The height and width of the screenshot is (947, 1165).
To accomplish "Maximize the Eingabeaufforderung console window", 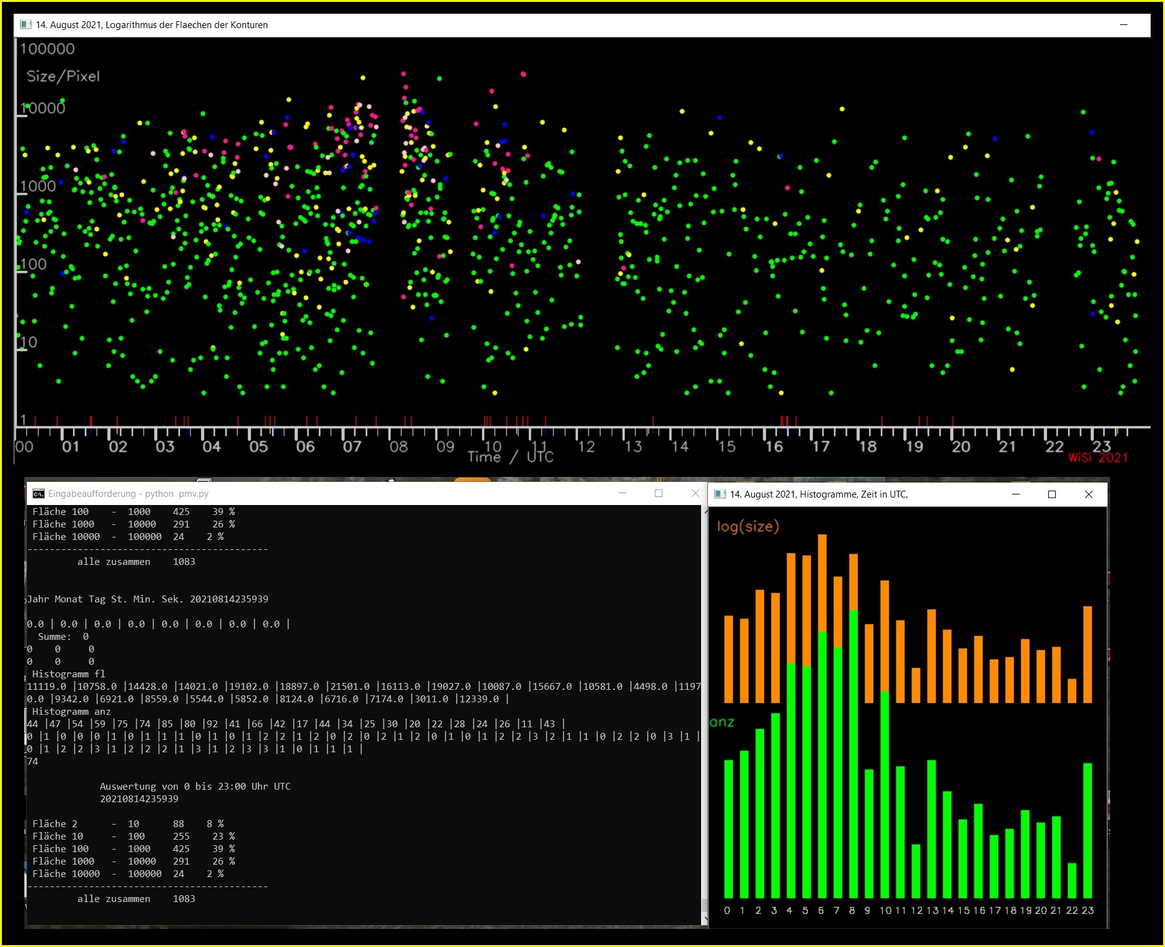I will (x=659, y=493).
